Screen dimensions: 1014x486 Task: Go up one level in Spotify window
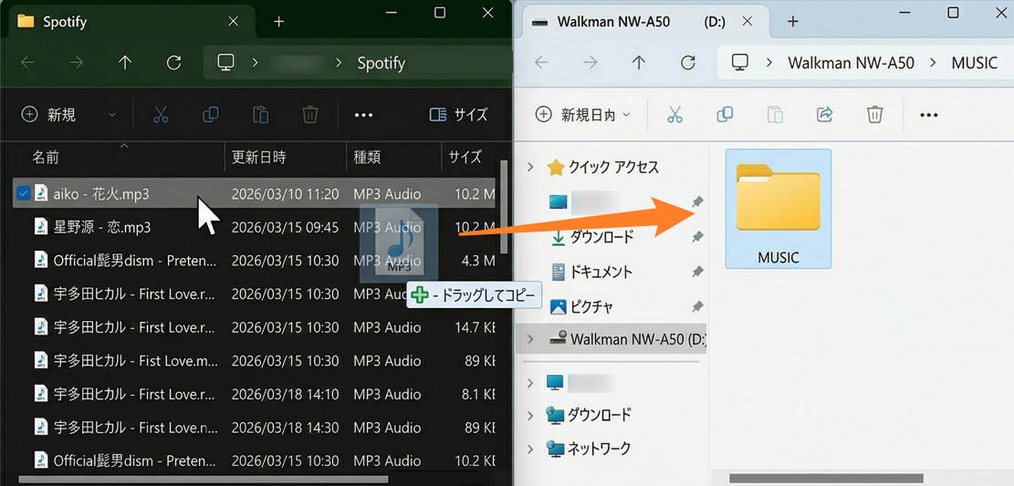[x=125, y=63]
